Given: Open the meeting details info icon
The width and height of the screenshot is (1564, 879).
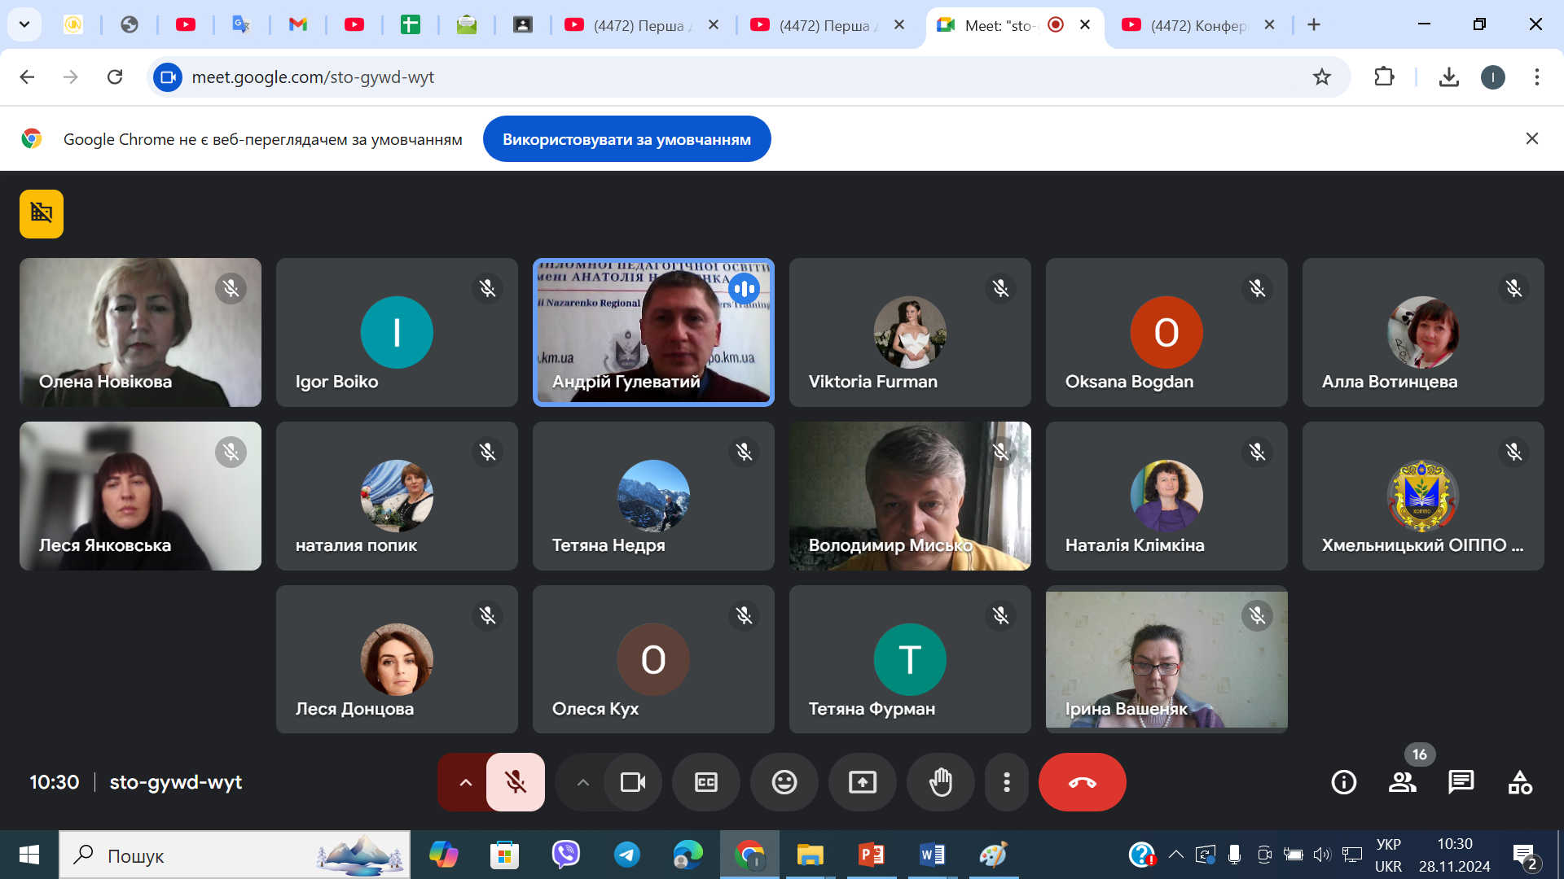Looking at the screenshot, I should click(1343, 782).
